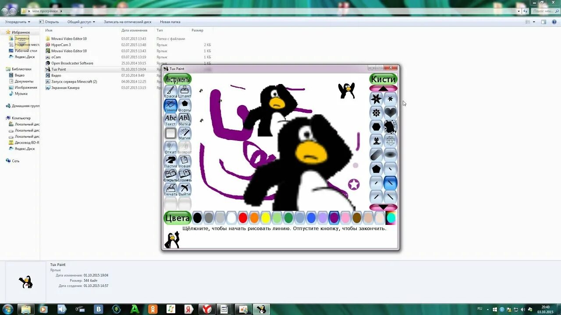The width and height of the screenshot is (561, 315).
Task: Click the Откат undo tool
Action: pos(170,148)
